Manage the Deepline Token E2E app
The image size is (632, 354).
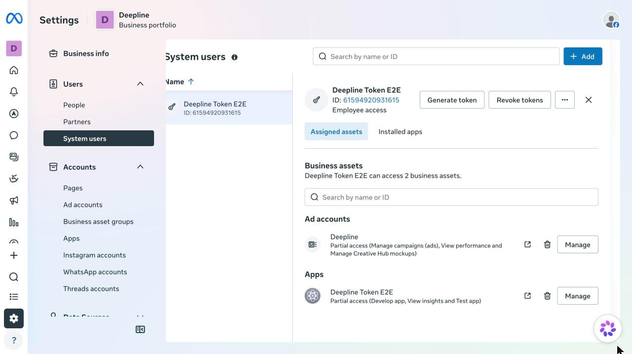[578, 296]
